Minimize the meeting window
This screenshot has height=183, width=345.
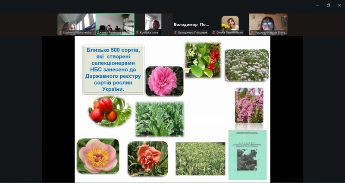coord(317,5)
